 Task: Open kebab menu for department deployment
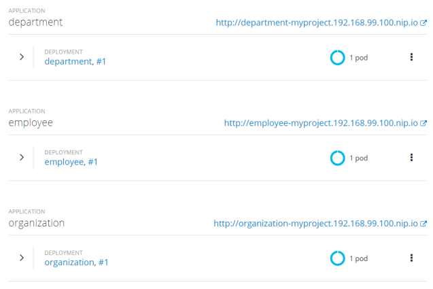[411, 57]
